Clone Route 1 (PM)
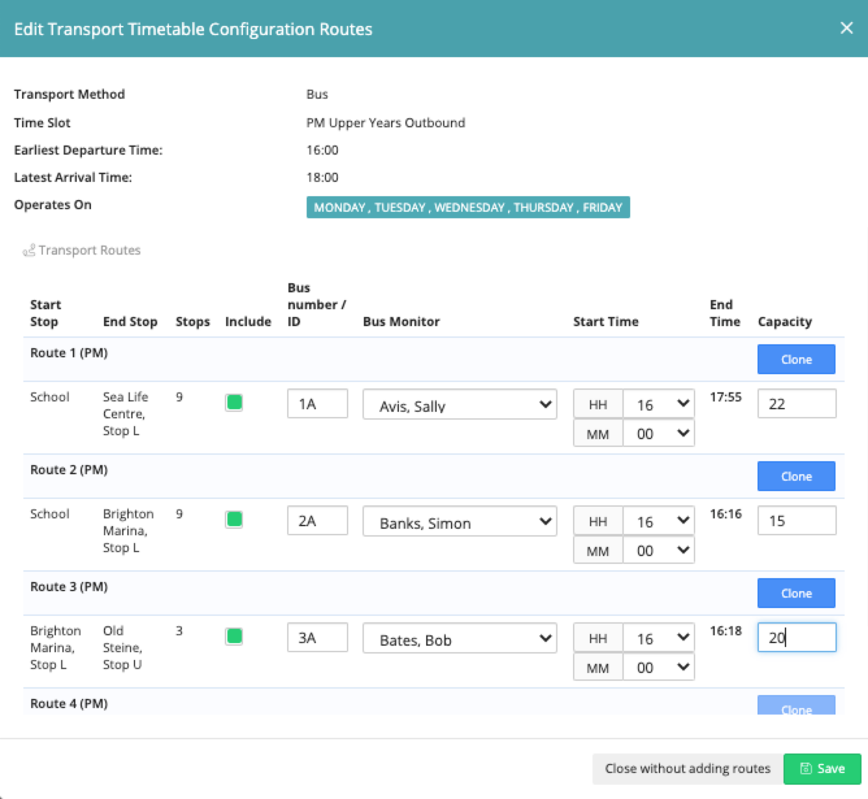This screenshot has height=799, width=868. [796, 359]
